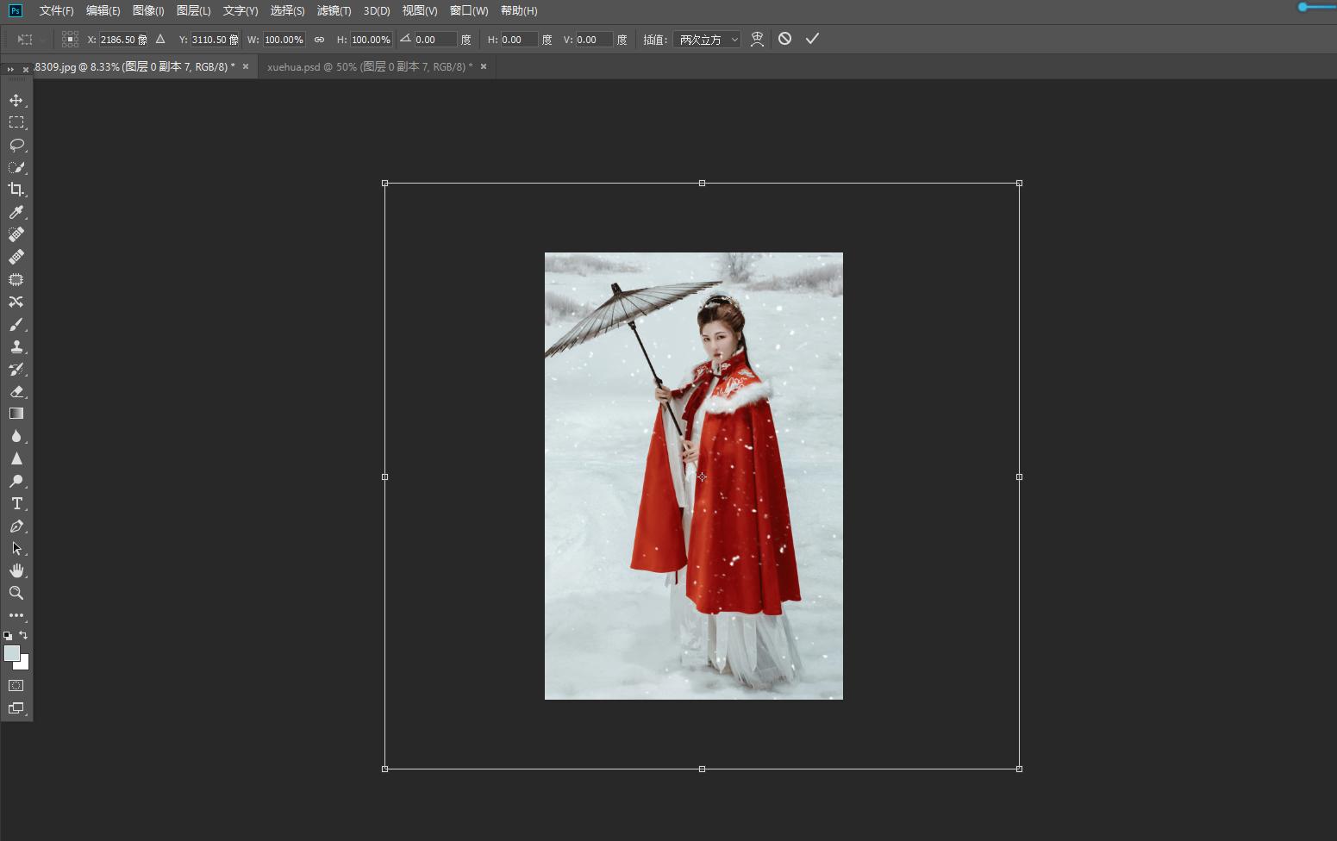1337x841 pixels.
Task: Open the 滤镜(T) menu
Action: pos(334,10)
